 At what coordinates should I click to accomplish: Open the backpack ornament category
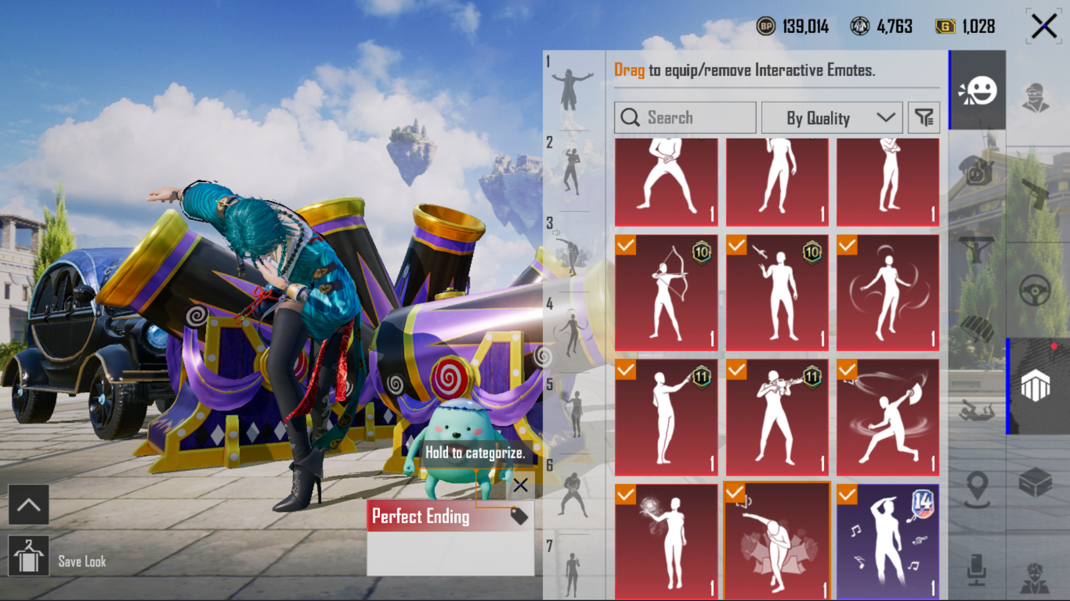977,170
